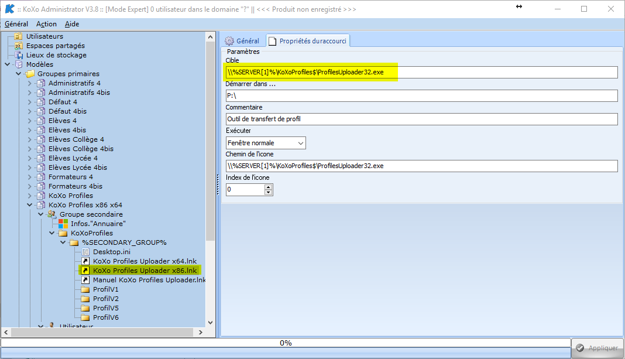Expand the Elèves Lycée 4 node
This screenshot has width=625, height=359.
(29, 158)
